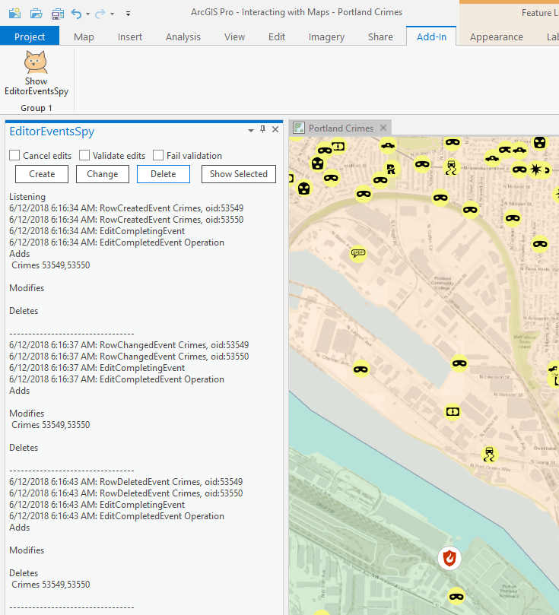Select the red fire crime marker on map
The height and width of the screenshot is (615, 559).
[x=451, y=558]
